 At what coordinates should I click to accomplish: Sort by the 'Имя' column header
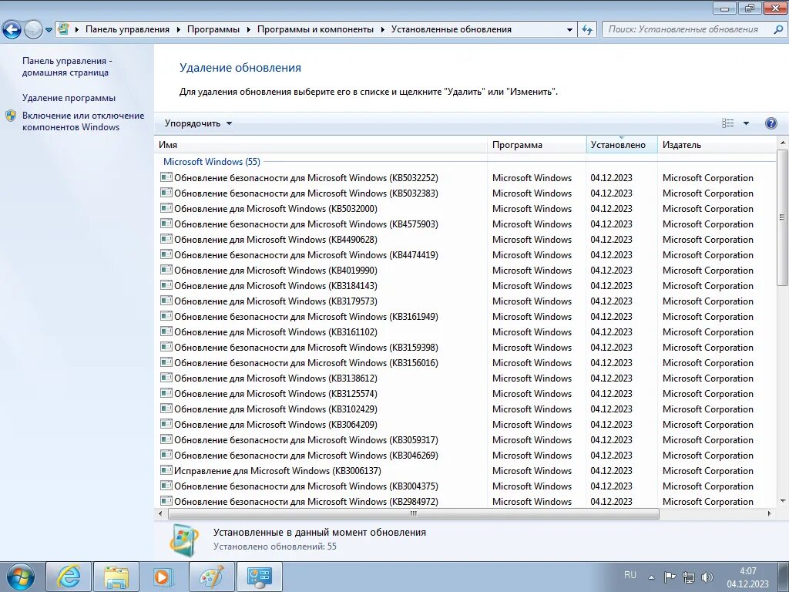[x=321, y=144]
